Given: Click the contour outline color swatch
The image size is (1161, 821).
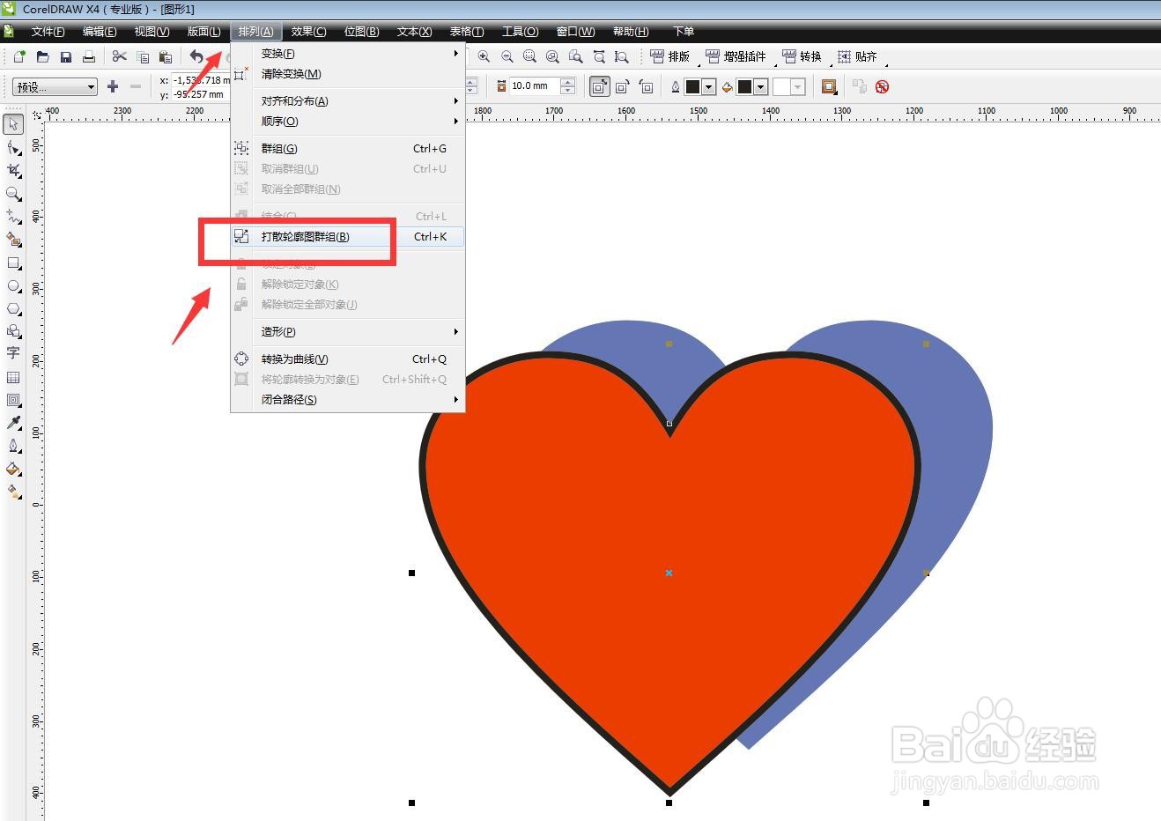Looking at the screenshot, I should point(692,86).
